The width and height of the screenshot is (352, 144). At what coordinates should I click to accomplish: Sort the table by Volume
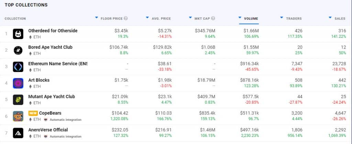click(251, 19)
